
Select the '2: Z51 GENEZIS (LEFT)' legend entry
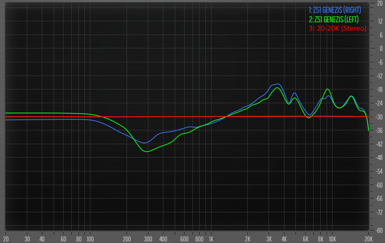[334, 19]
